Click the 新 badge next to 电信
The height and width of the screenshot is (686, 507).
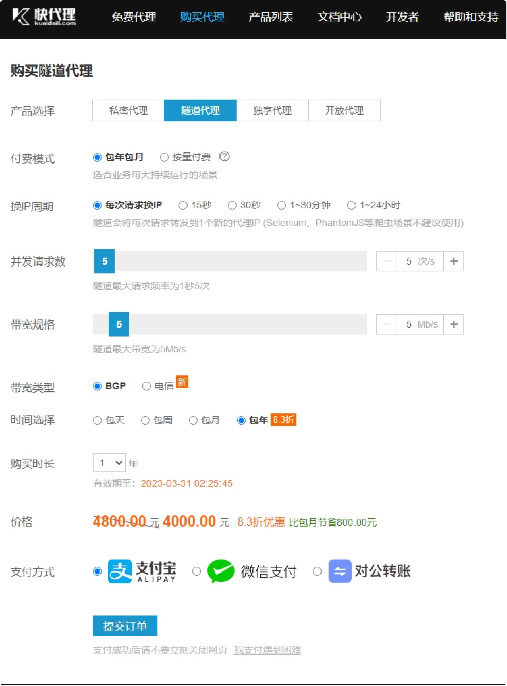pos(182,382)
